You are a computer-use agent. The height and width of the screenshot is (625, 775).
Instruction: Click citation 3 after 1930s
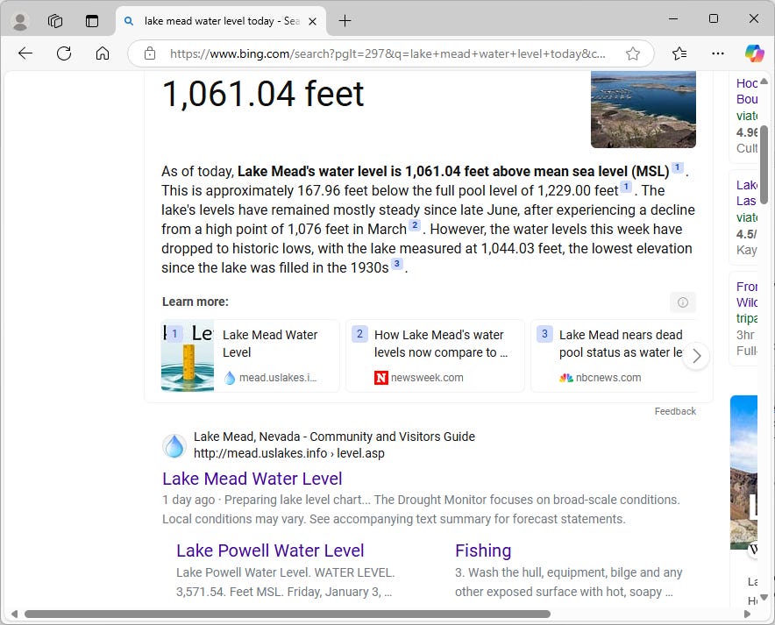click(396, 264)
